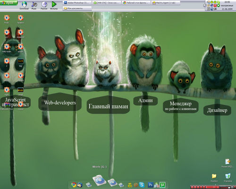
Task: Switch to Мои документы taskbar window
Action: (77, 9)
